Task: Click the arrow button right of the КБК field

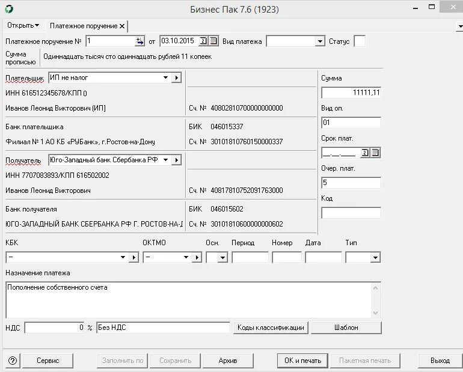Action: pos(133,257)
